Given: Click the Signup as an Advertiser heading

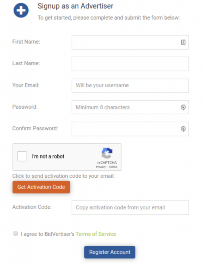Looking at the screenshot, I should [x=75, y=6].
